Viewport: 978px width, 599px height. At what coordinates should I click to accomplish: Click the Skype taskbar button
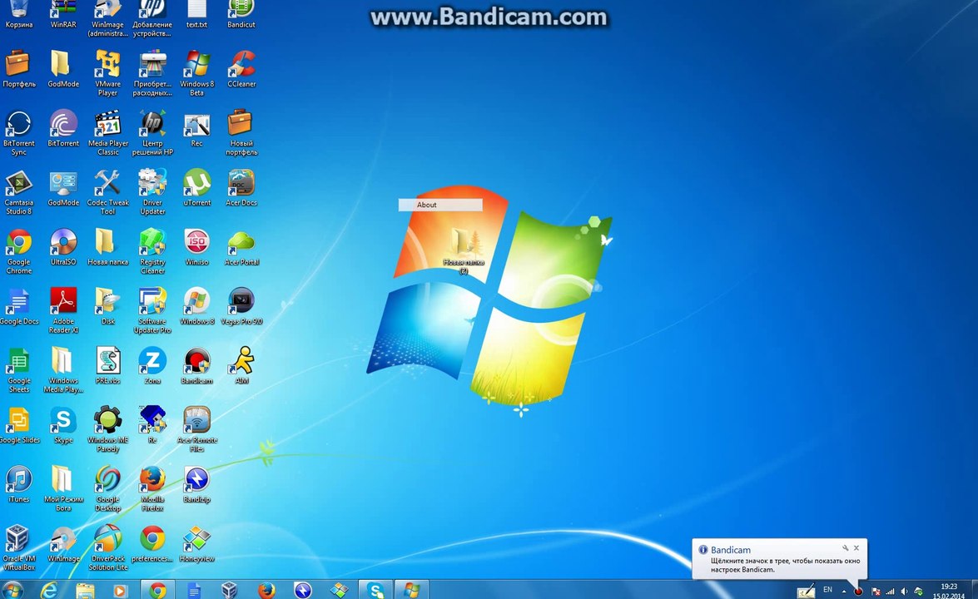point(375,590)
